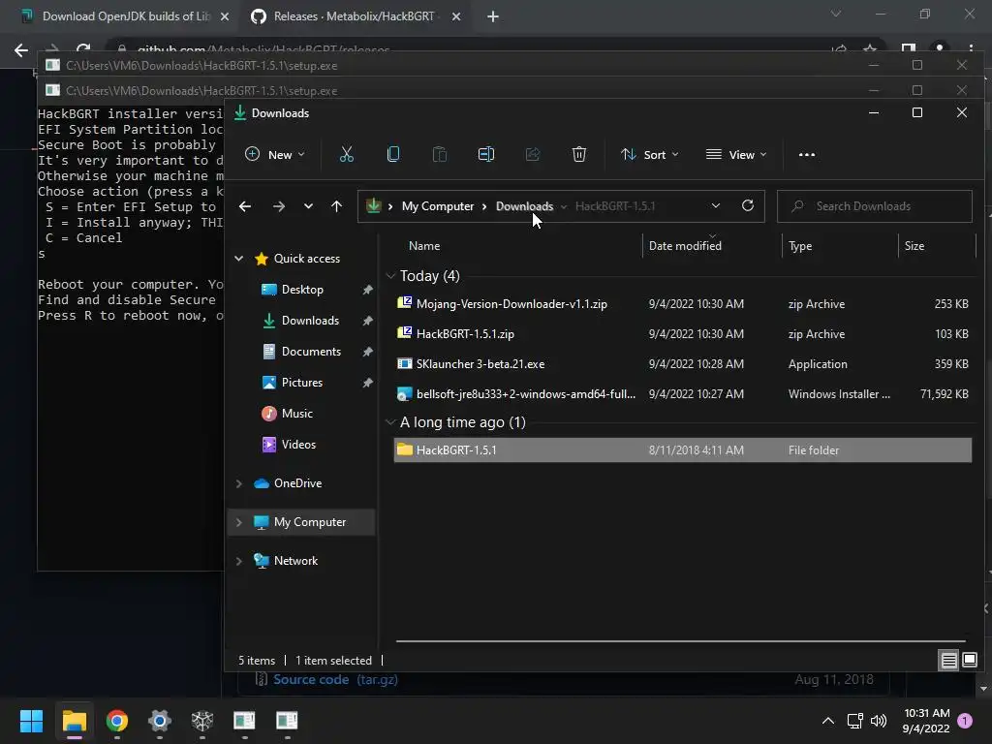The height and width of the screenshot is (744, 992).
Task: Open Chrome from taskbar
Action: click(x=117, y=721)
